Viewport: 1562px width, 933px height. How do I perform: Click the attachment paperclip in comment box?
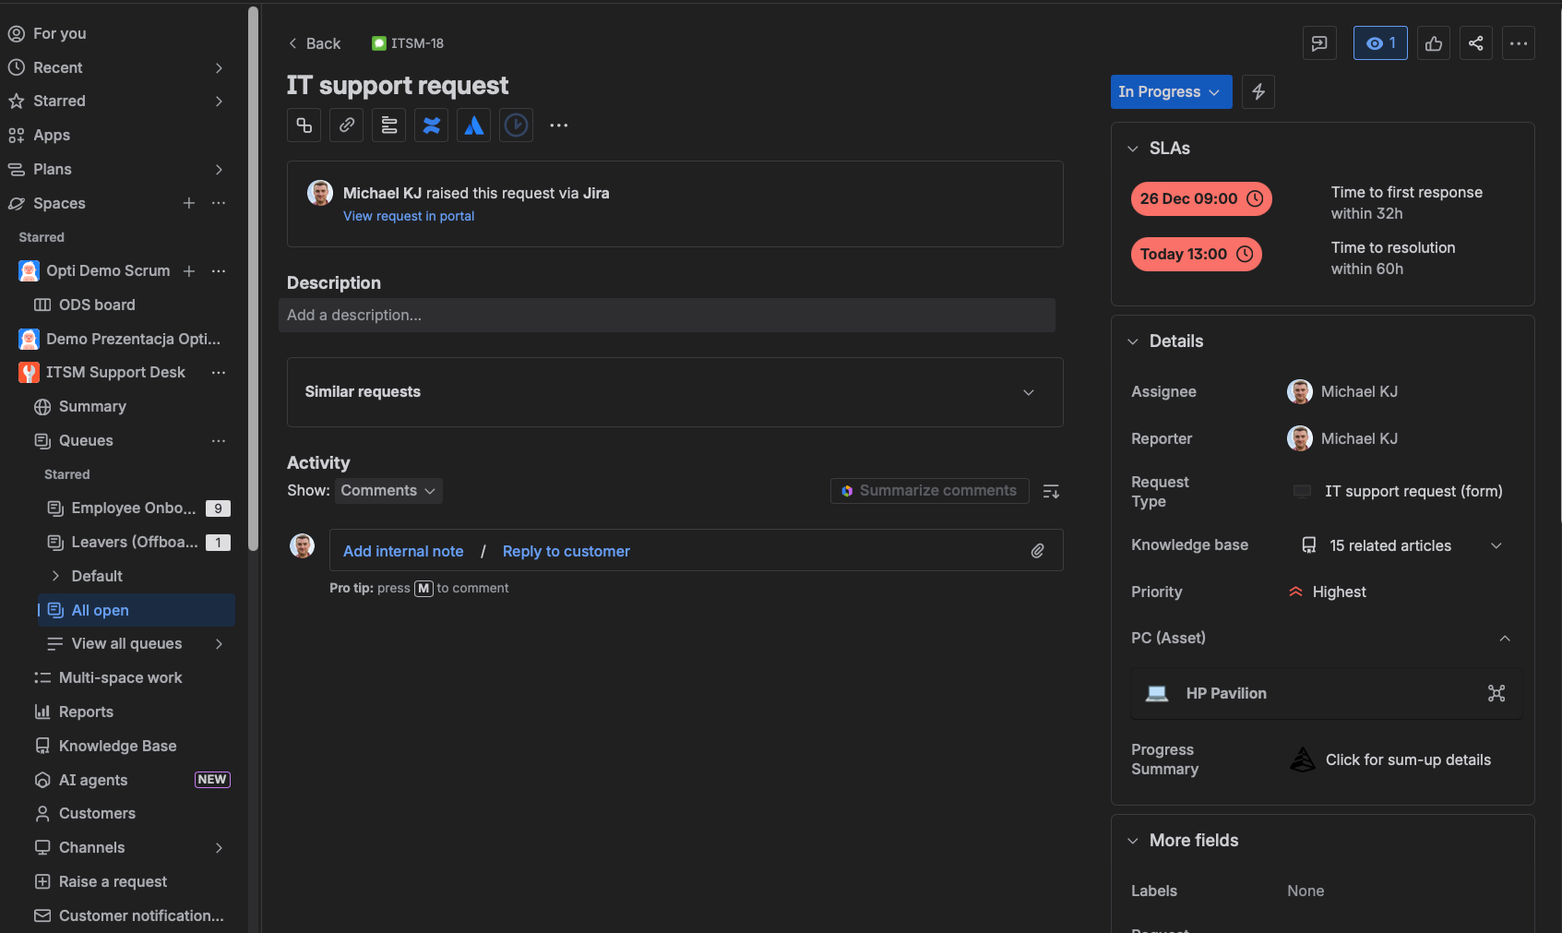1037,551
